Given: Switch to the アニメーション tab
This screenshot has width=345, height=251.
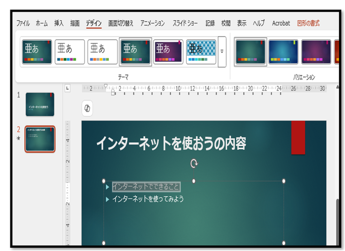Looking at the screenshot, I should point(152,23).
